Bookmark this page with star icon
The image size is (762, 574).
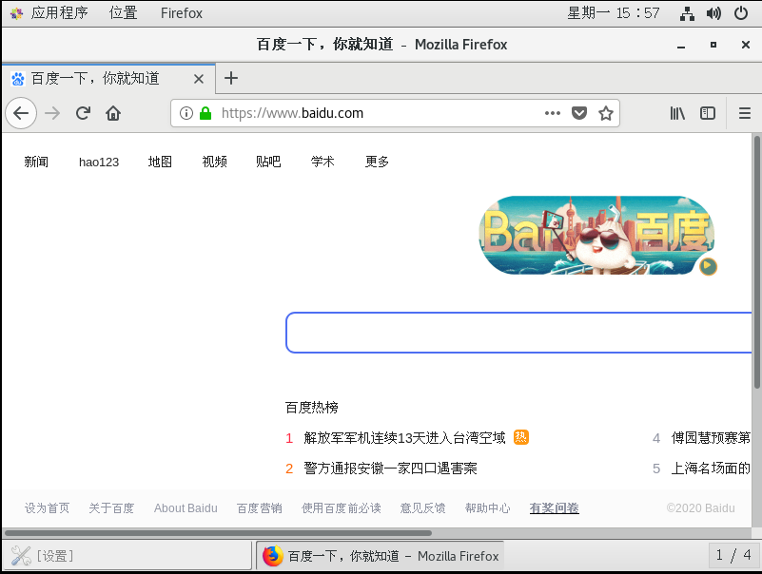(606, 113)
